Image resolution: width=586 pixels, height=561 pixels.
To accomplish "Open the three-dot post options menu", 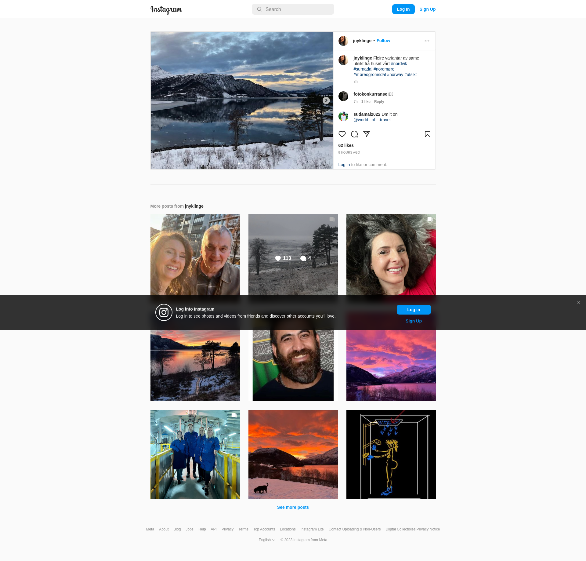I will click(427, 41).
